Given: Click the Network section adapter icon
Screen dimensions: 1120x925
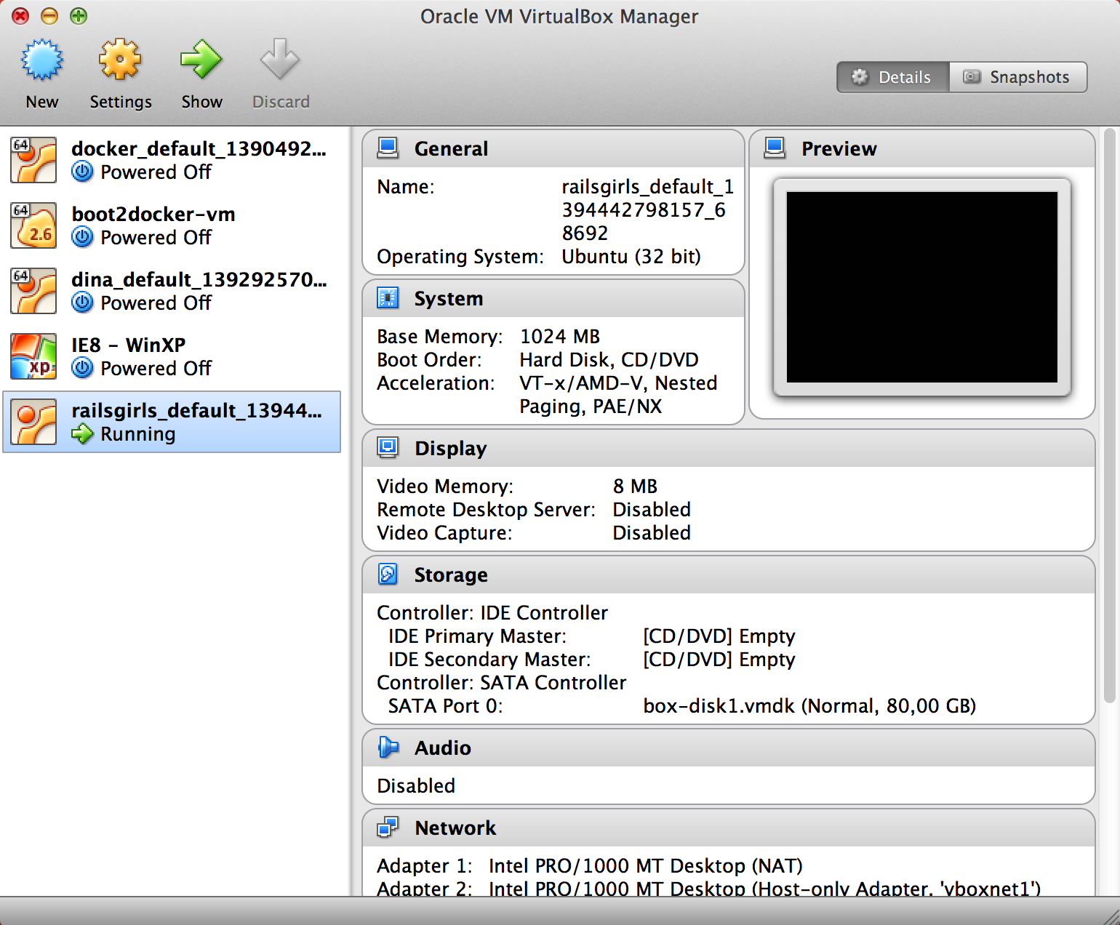Looking at the screenshot, I should point(388,827).
